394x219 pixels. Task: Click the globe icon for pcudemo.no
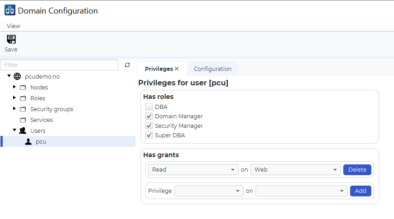[x=17, y=76]
